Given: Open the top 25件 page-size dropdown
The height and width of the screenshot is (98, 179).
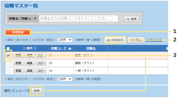Looking at the screenshot, I should click(65, 40).
